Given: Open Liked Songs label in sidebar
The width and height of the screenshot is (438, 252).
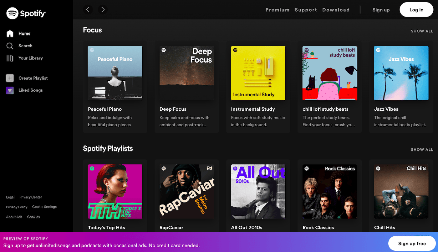Looking at the screenshot, I should pos(31,90).
